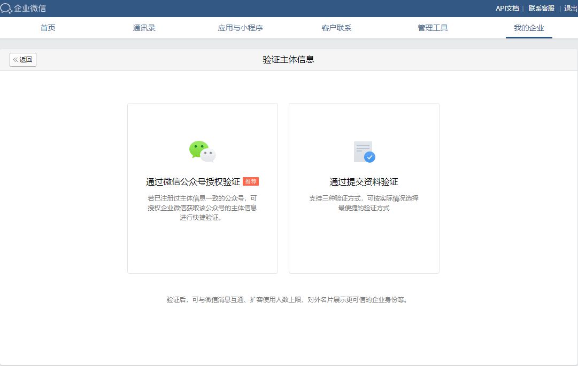Click the 推荐 recommendation badge
578x366 pixels.
pyautogui.click(x=250, y=181)
